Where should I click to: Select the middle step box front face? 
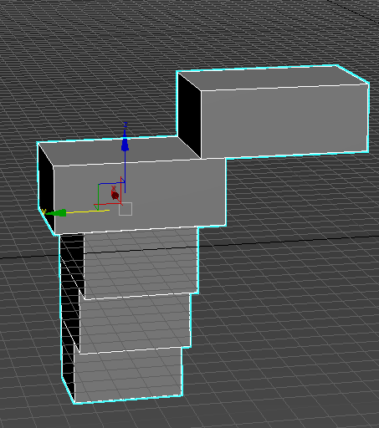coord(136,322)
